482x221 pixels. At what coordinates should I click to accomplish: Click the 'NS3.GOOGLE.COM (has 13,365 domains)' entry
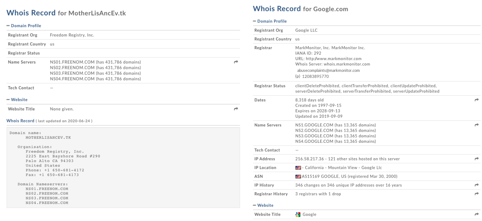pos(335,136)
